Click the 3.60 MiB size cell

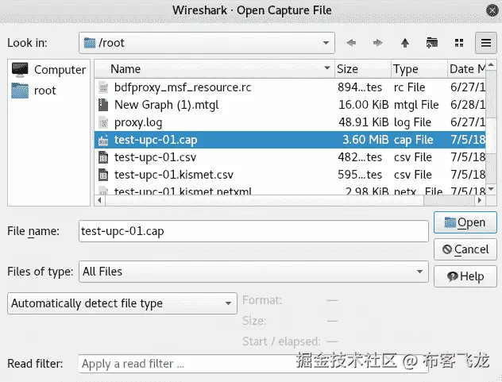pos(365,140)
